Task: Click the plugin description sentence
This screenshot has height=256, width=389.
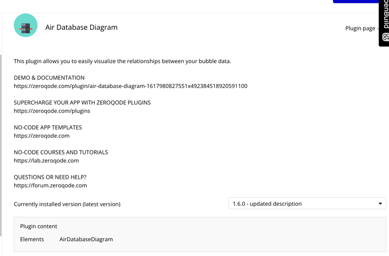Action: coord(122,61)
